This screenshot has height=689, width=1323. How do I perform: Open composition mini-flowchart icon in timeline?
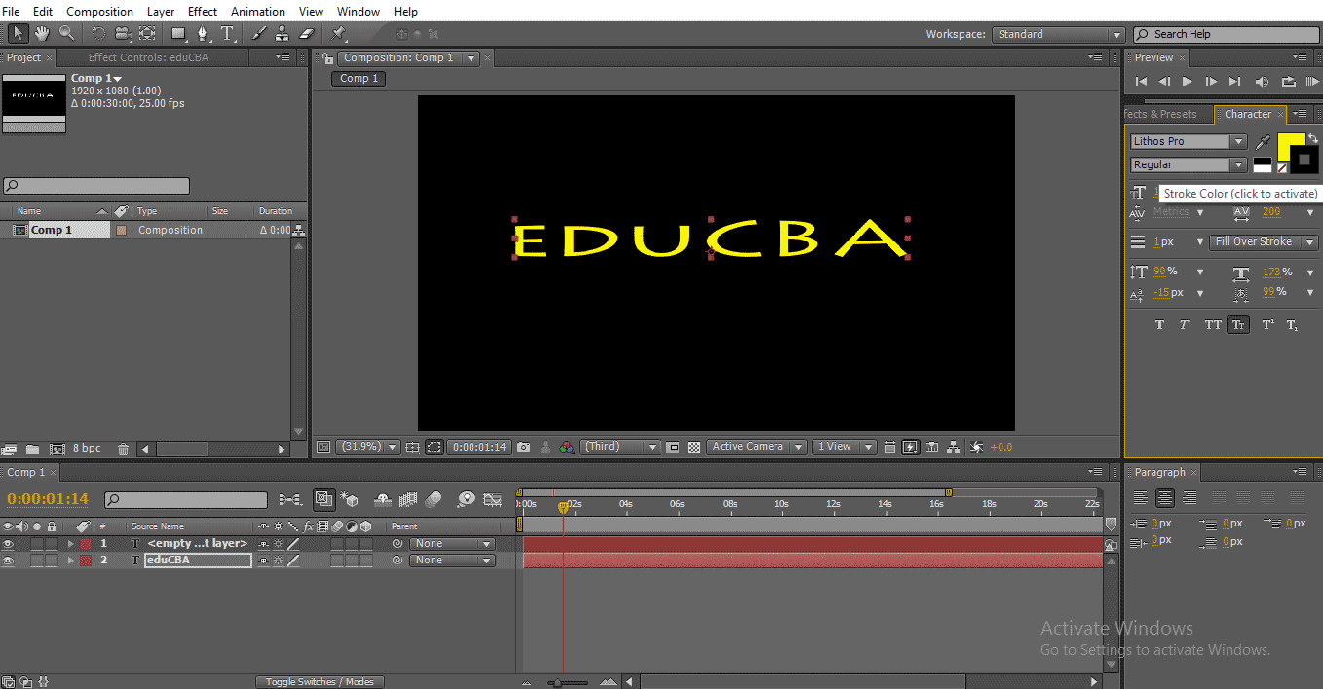click(x=289, y=499)
